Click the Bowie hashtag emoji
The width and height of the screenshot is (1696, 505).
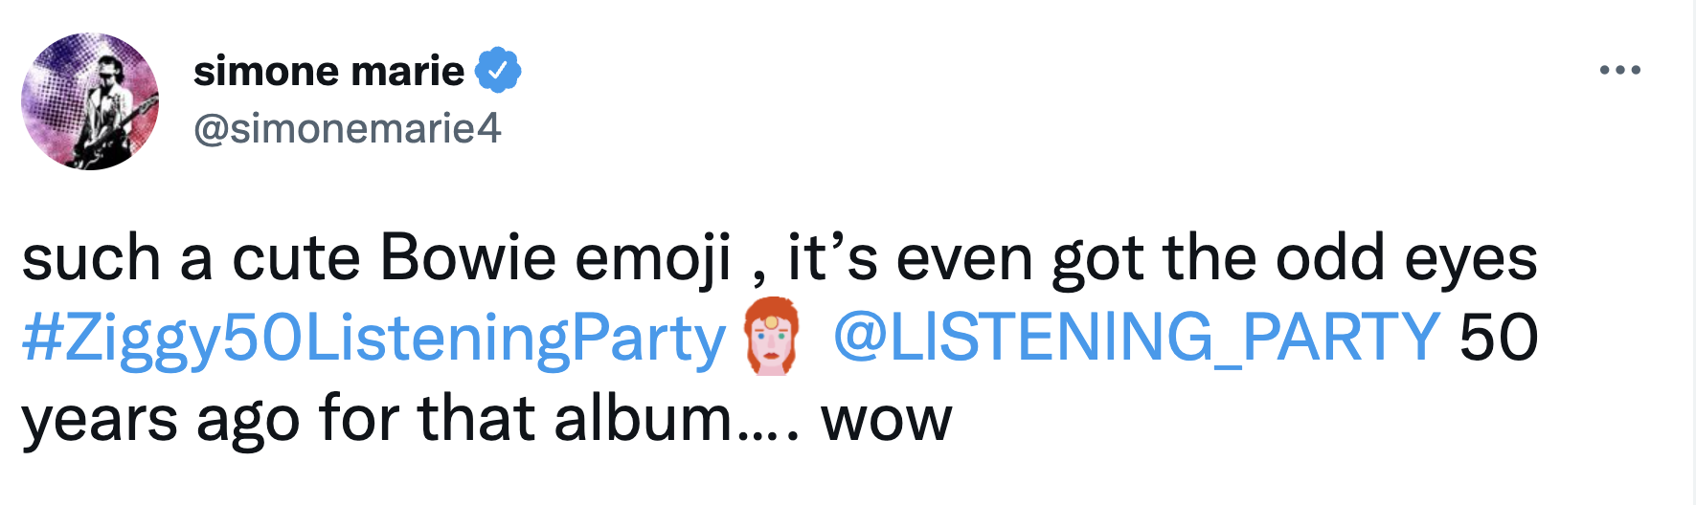[771, 339]
